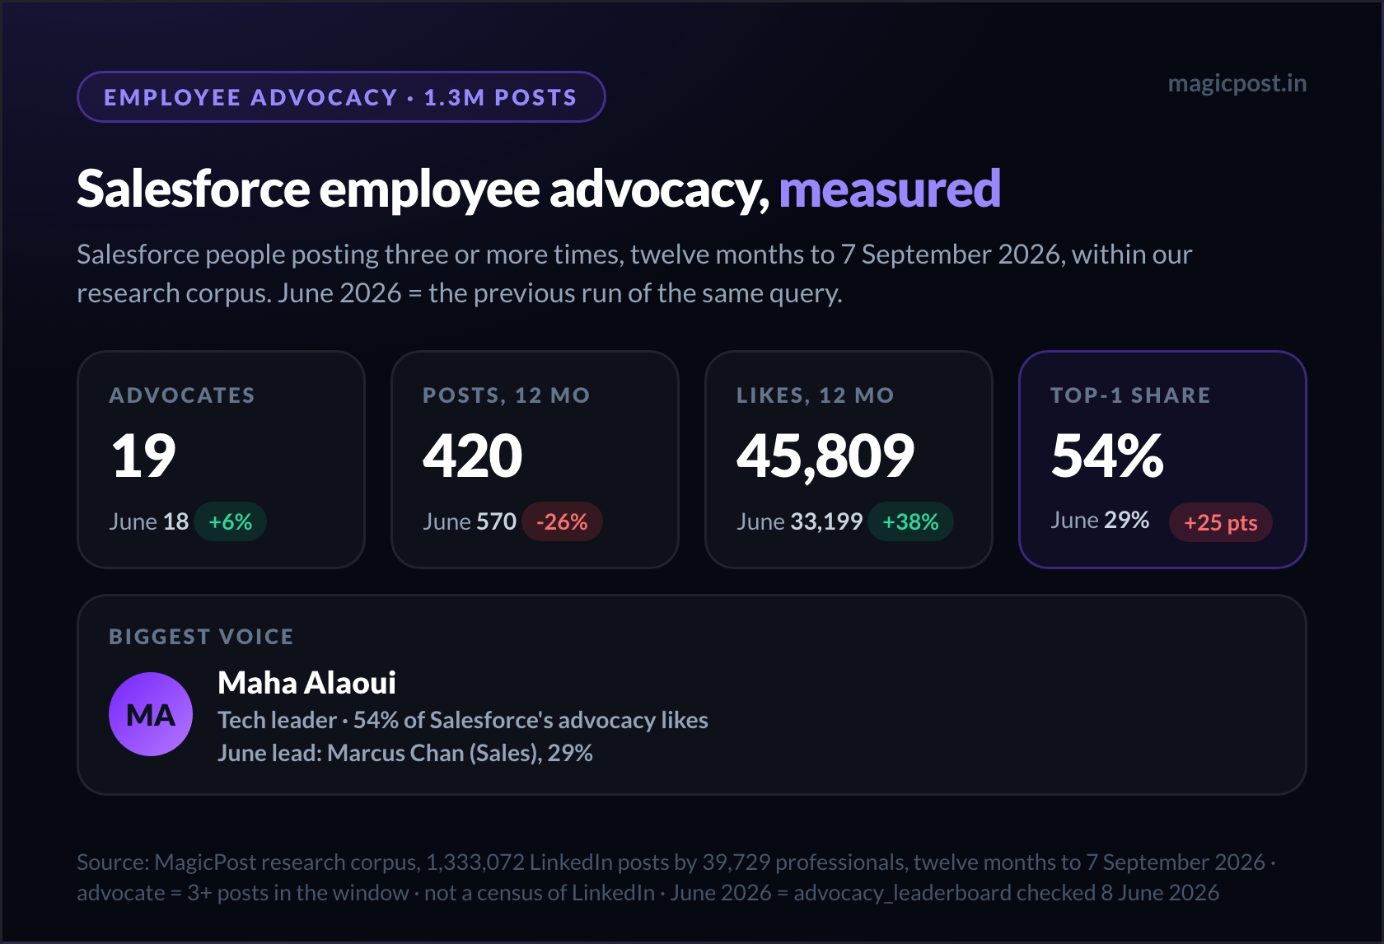
Task: Click the 54% top-1 share value
Action: pyautogui.click(x=1107, y=456)
